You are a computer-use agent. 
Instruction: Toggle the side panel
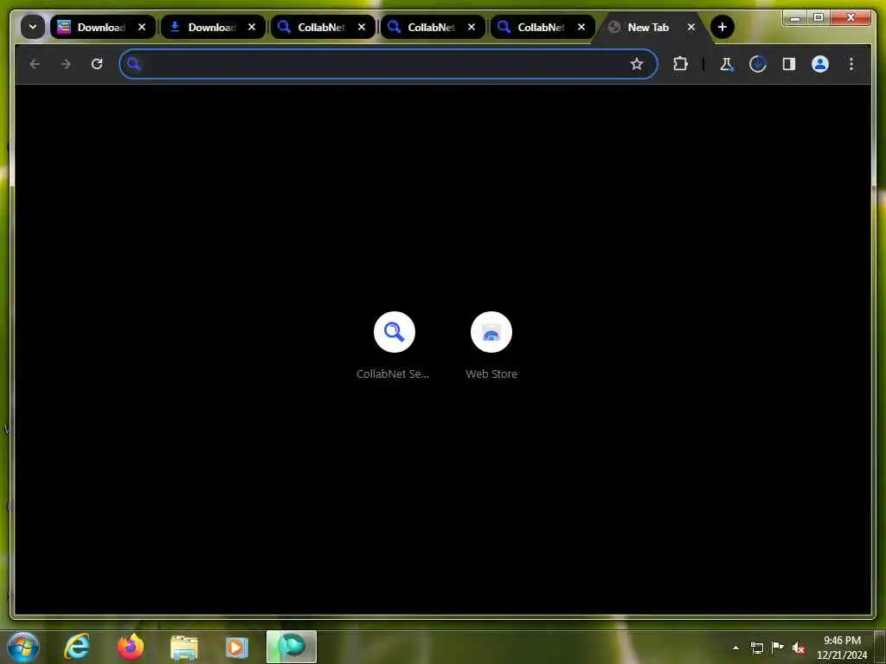tap(789, 64)
